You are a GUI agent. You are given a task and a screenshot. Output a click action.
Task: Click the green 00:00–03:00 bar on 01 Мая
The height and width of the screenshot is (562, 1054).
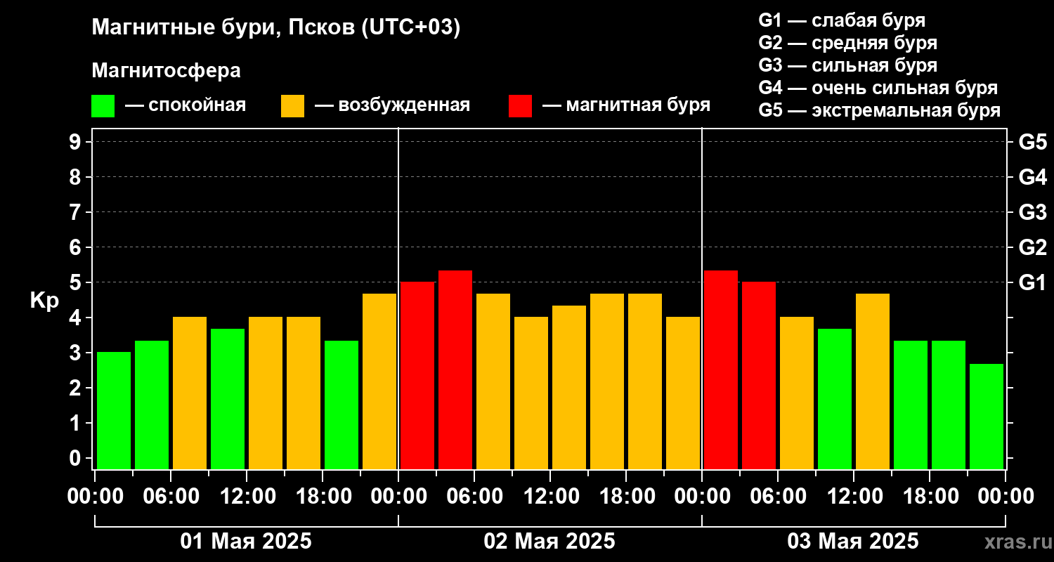click(114, 410)
